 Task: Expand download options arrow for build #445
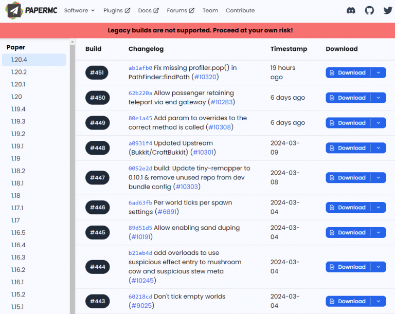point(379,232)
